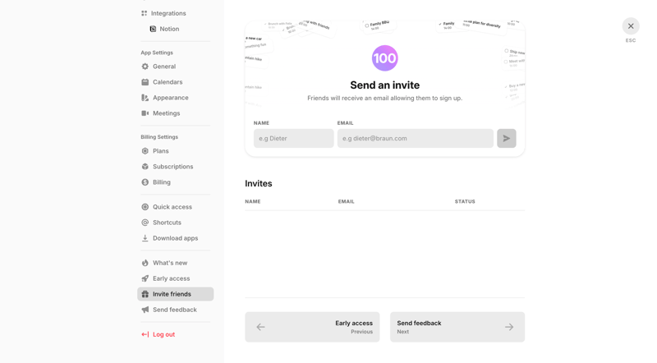
Task: Click the Appearance palette icon
Action: pyautogui.click(x=145, y=98)
